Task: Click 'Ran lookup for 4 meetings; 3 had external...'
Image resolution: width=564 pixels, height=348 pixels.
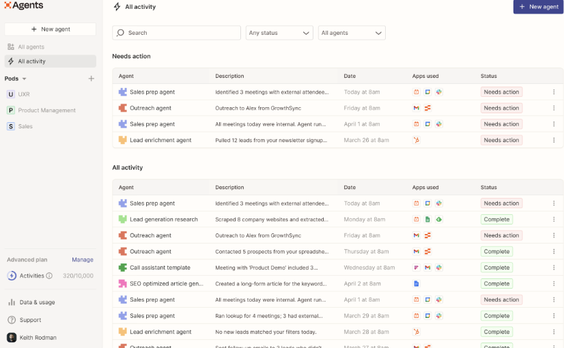Action: pos(269,316)
